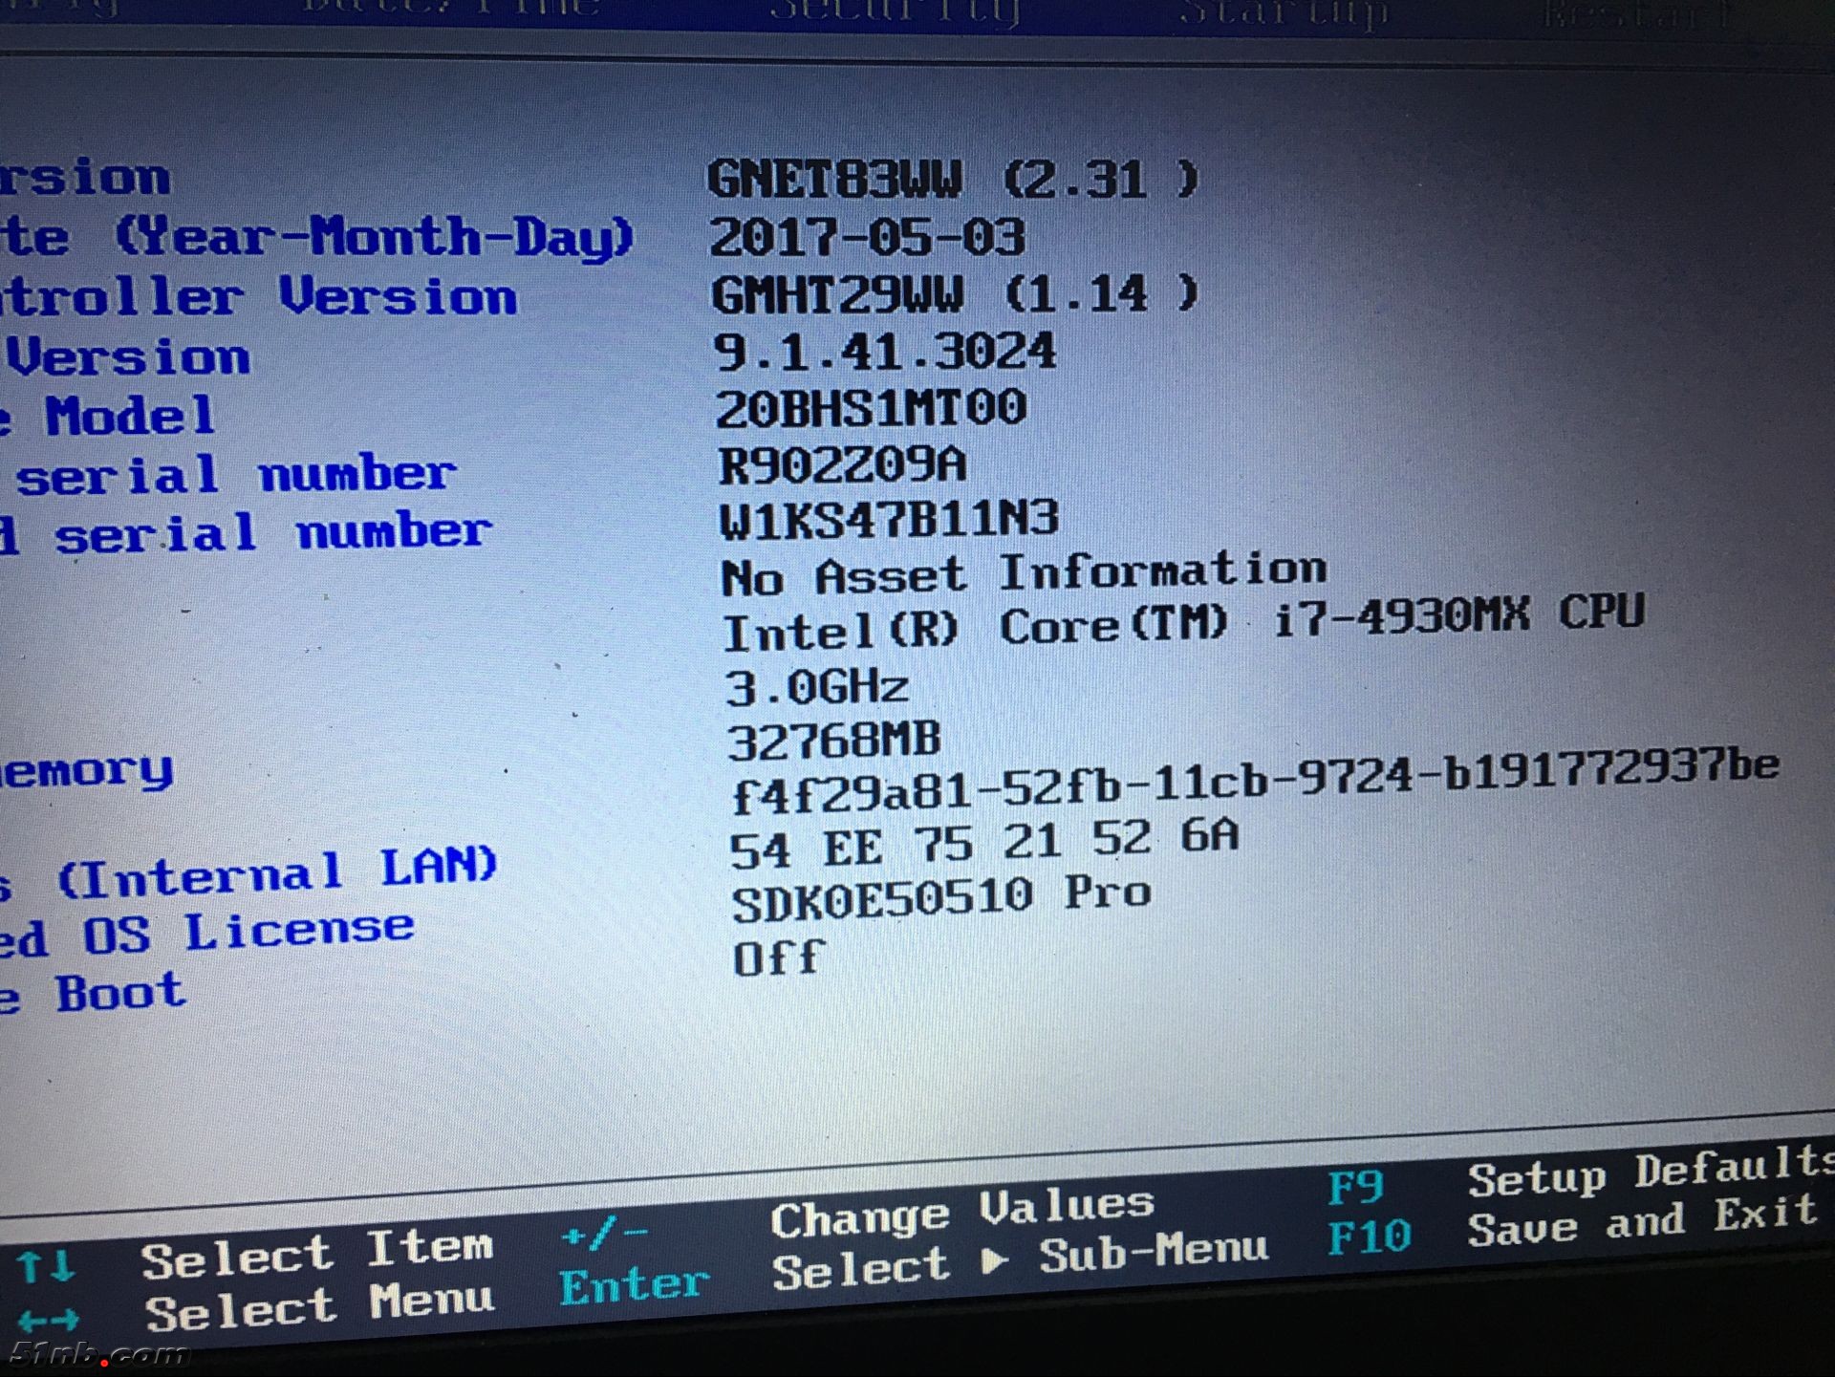Select the BIOS version GNET83WW (2.31)
The image size is (1835, 1377).
[952, 179]
